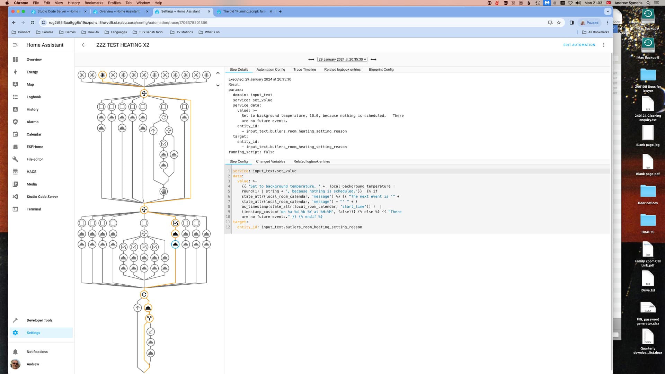Switch to the Changed Variables tab

[270, 161]
